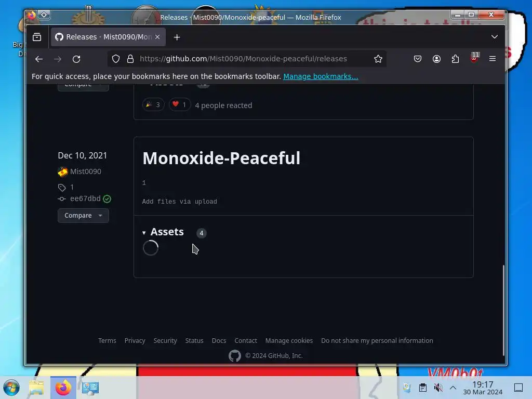Open the Compare dropdown for Dec 10 release

point(83,216)
